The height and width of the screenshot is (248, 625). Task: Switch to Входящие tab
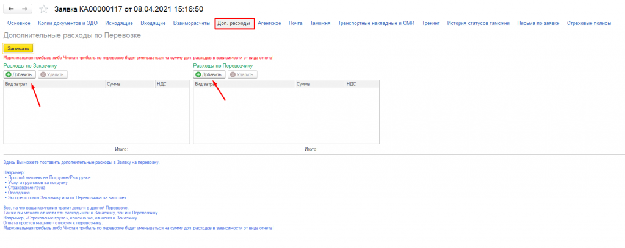(x=153, y=24)
